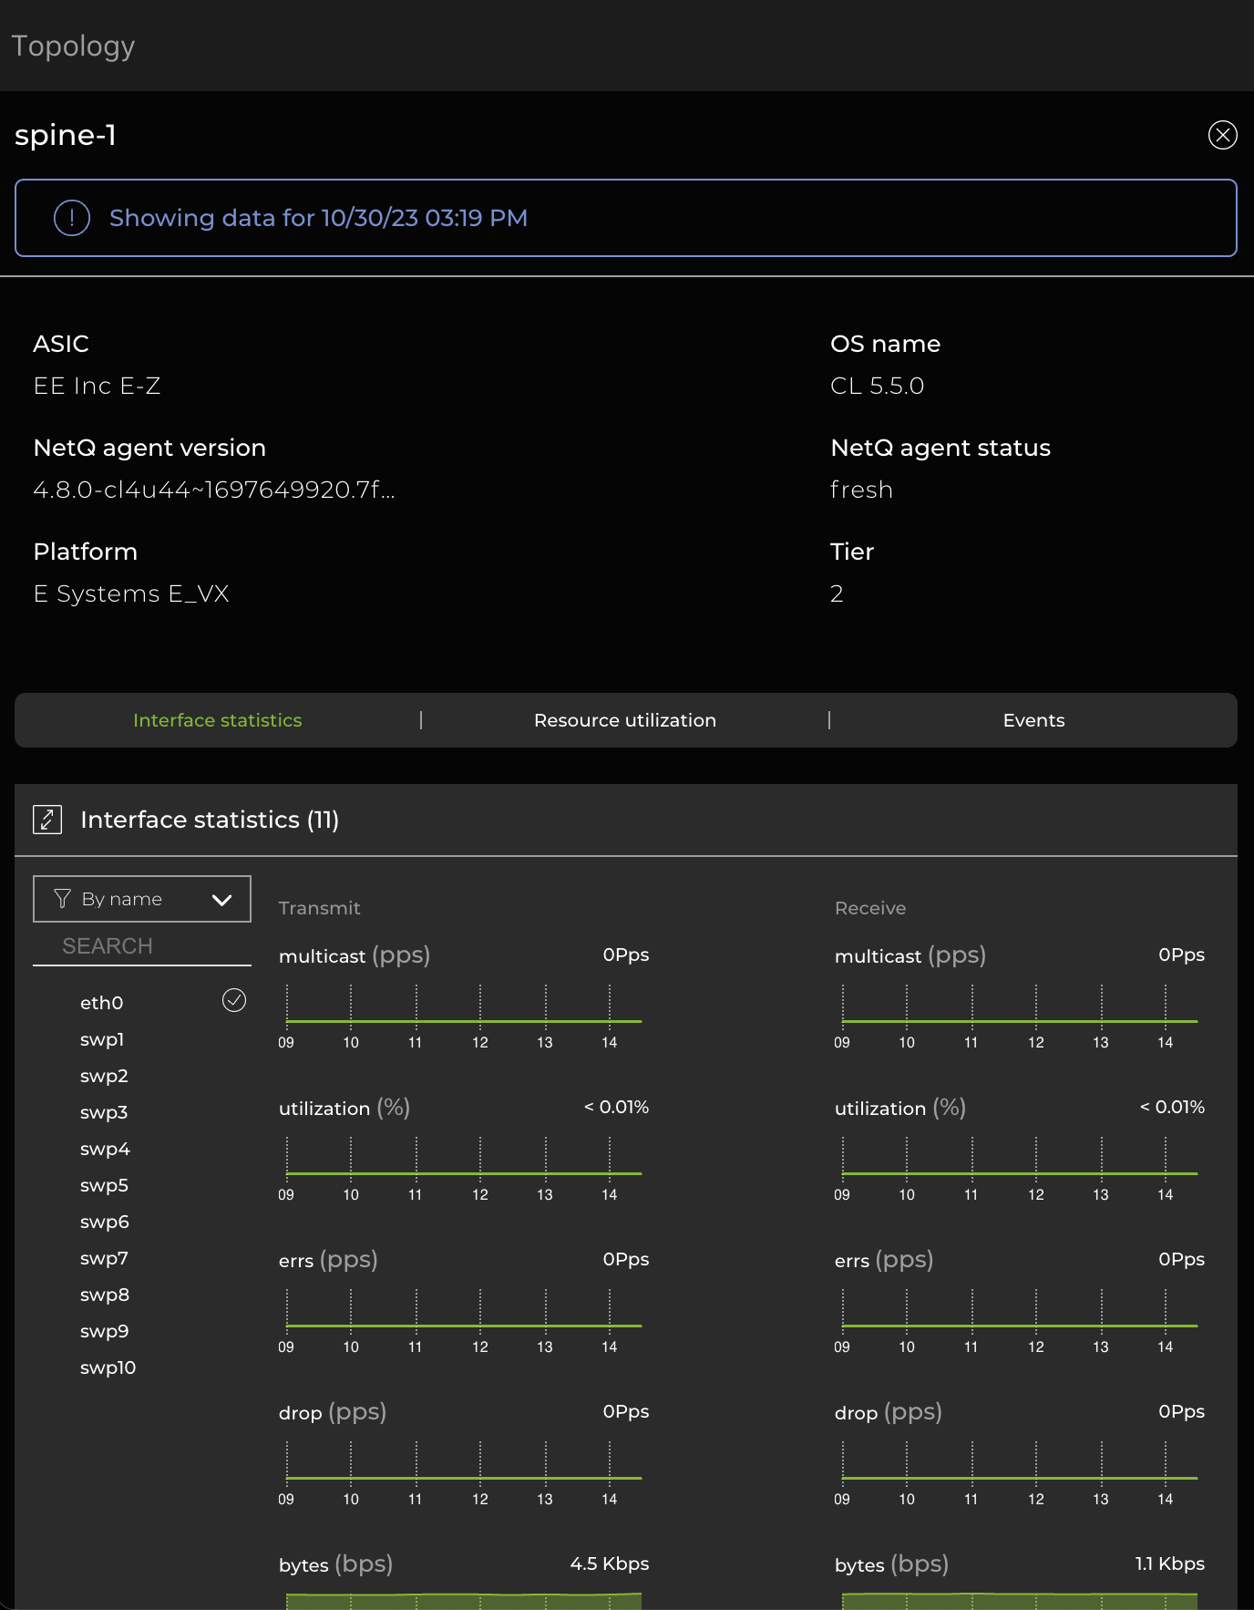Image resolution: width=1254 pixels, height=1610 pixels.
Task: Select the eth0 interface
Action: pyautogui.click(x=101, y=1003)
